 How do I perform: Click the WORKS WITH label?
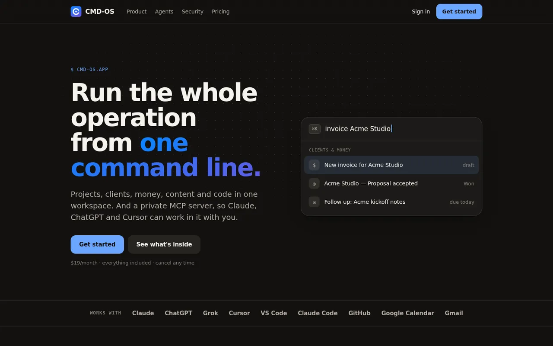pos(105,313)
